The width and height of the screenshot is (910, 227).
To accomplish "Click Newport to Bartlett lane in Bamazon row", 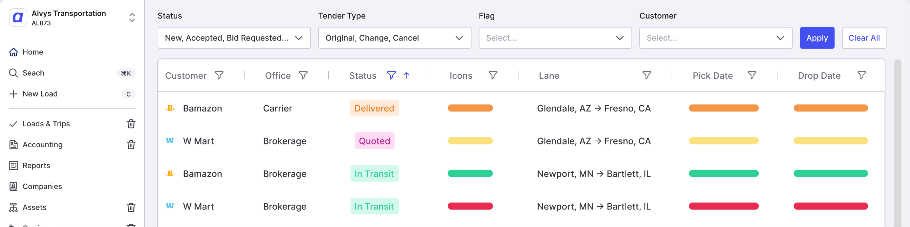I will coord(593,174).
